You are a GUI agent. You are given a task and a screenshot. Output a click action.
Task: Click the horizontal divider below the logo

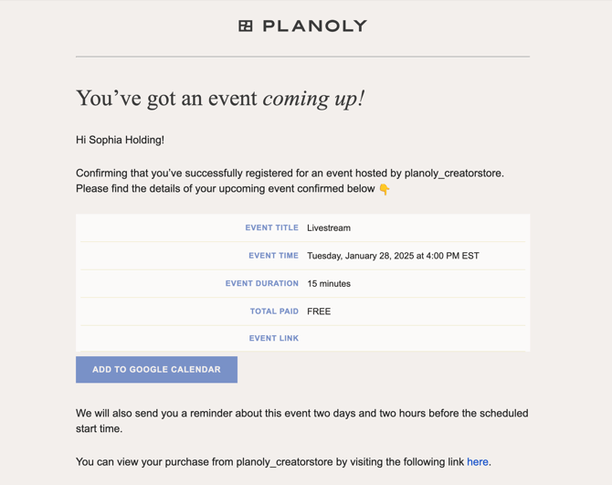click(302, 57)
